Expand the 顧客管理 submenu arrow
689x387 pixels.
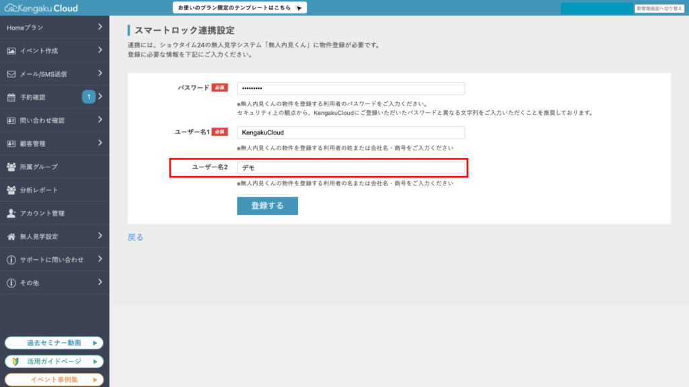click(x=100, y=143)
